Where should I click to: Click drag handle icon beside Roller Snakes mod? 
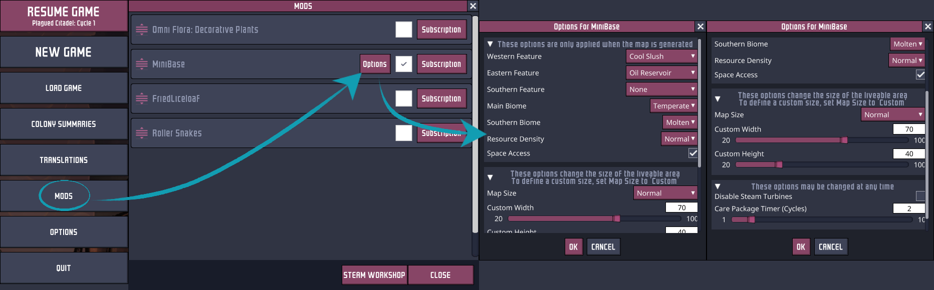tap(142, 133)
